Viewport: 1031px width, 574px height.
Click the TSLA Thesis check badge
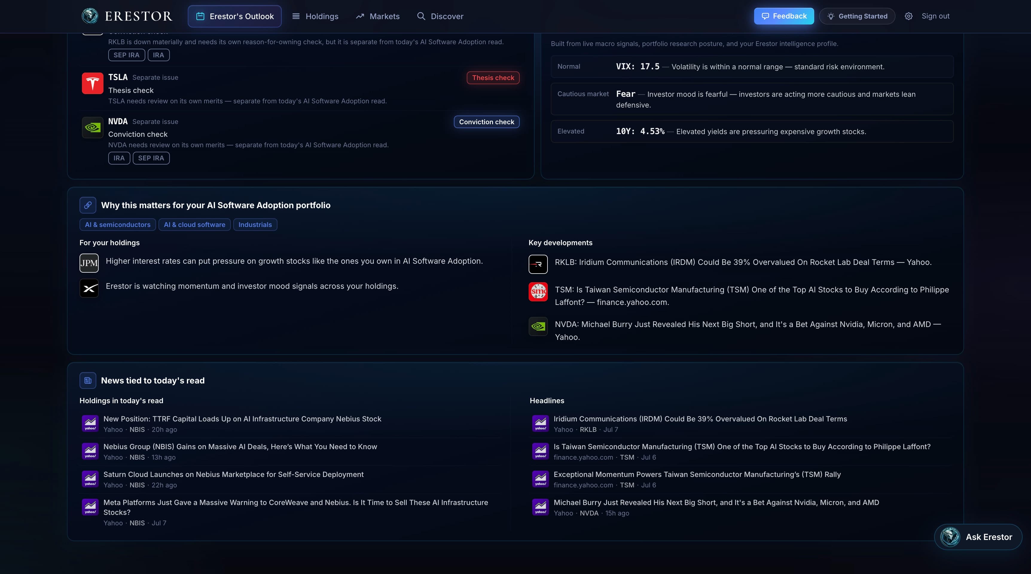493,78
